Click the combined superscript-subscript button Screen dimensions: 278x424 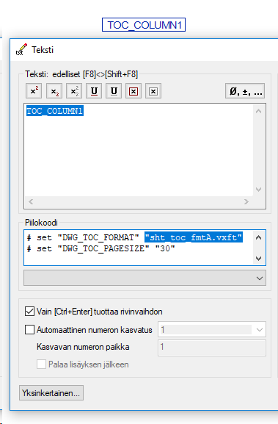click(x=74, y=91)
